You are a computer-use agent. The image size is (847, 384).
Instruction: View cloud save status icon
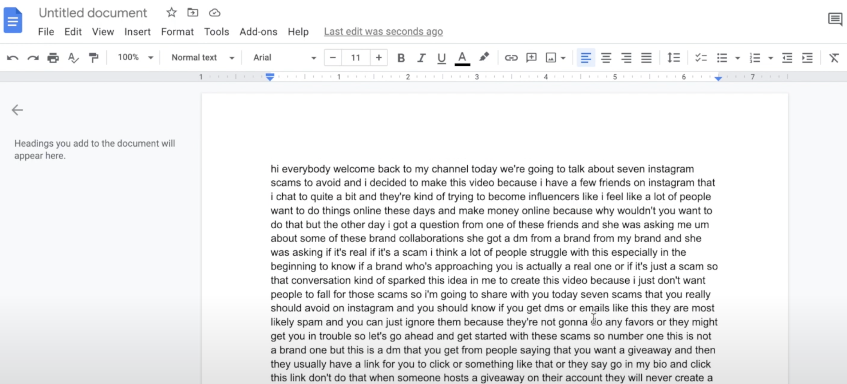[x=214, y=13]
